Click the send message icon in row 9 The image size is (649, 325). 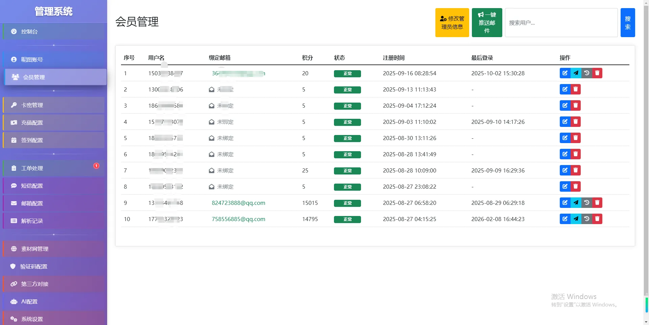576,203
